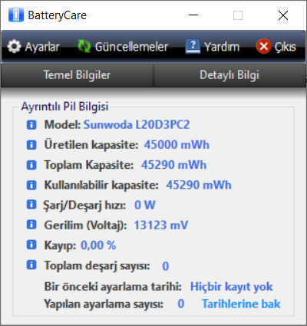Click the 13123 mV voltage value
Viewport: 307px width, 326px height.
(161, 225)
